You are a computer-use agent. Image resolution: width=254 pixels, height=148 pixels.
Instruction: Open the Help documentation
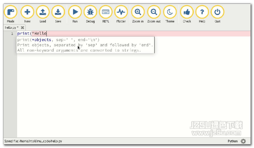coord(202,14)
